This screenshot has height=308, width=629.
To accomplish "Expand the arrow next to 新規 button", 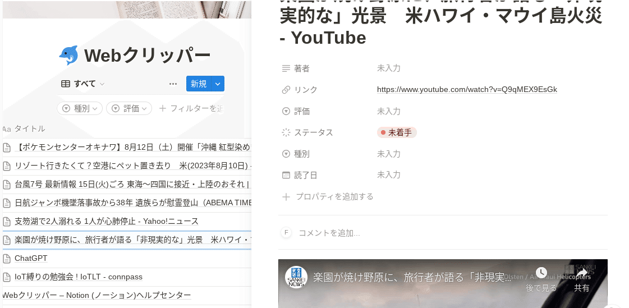I will (x=217, y=84).
